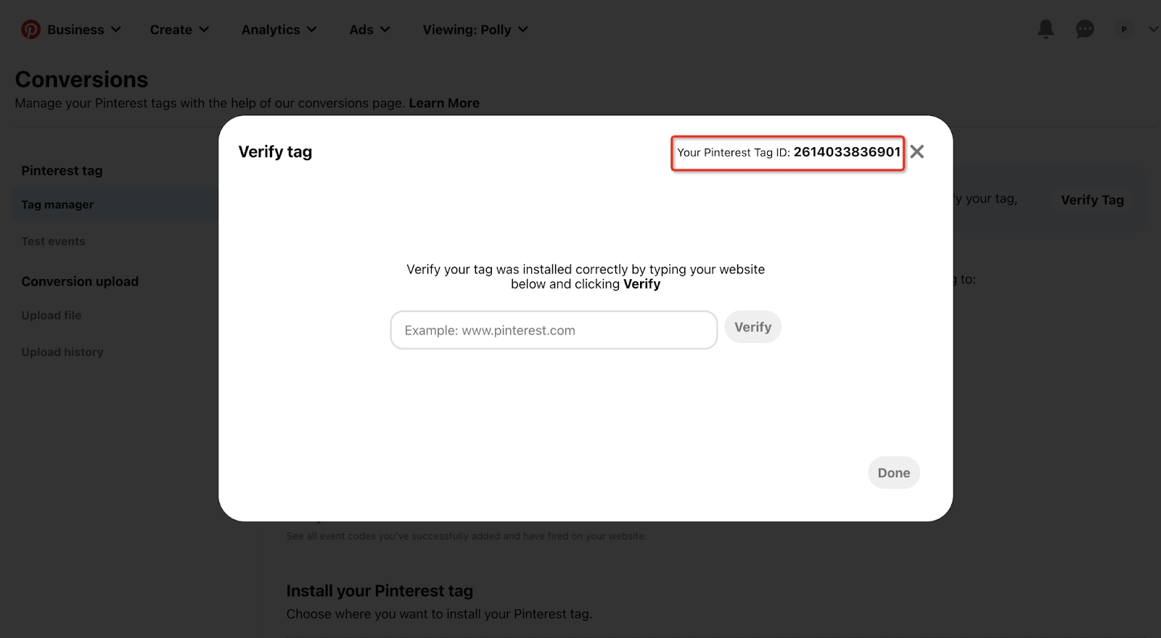Click the Done button
This screenshot has width=1161, height=638.
point(894,473)
